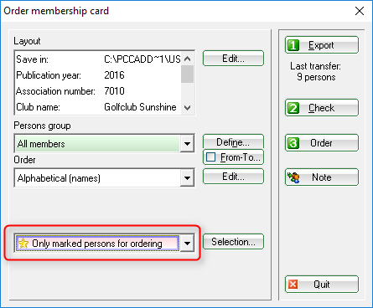Close the Order membership card dialog
The width and height of the screenshot is (373, 308).
tap(360, 11)
